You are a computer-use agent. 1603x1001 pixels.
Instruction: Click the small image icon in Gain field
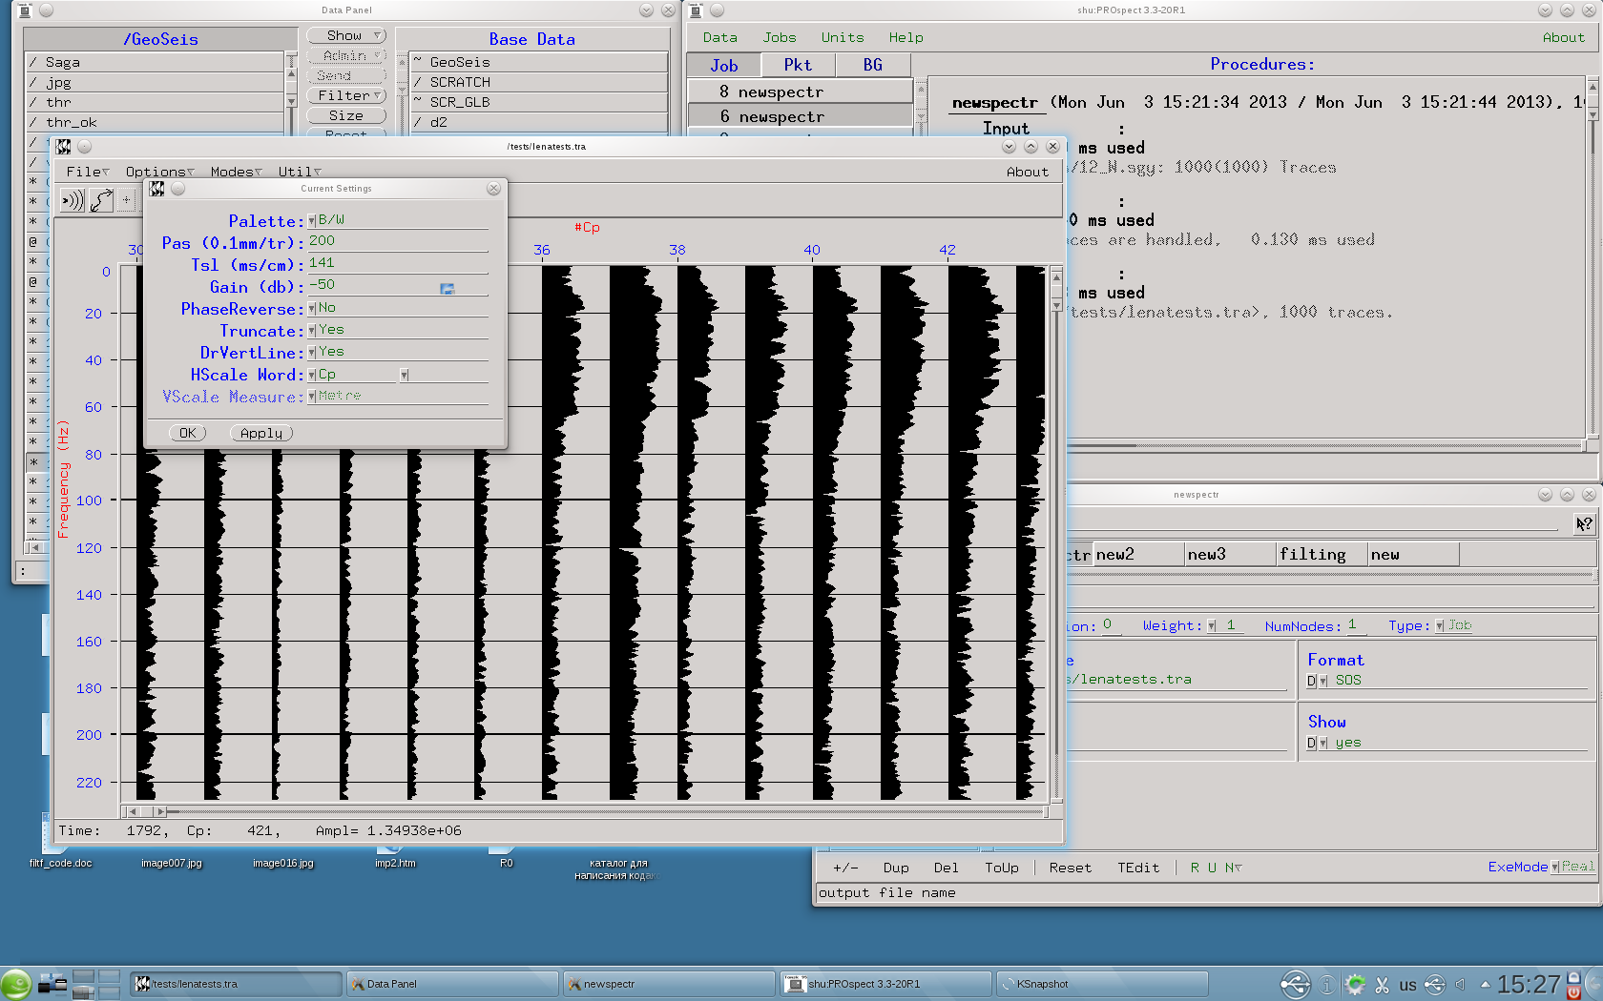(x=447, y=288)
